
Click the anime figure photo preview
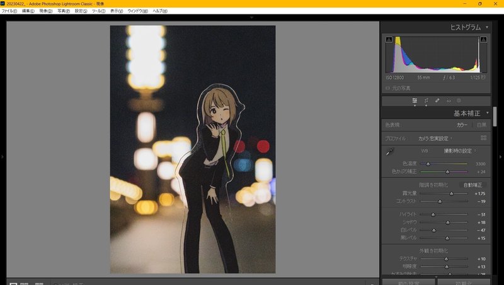click(x=193, y=149)
